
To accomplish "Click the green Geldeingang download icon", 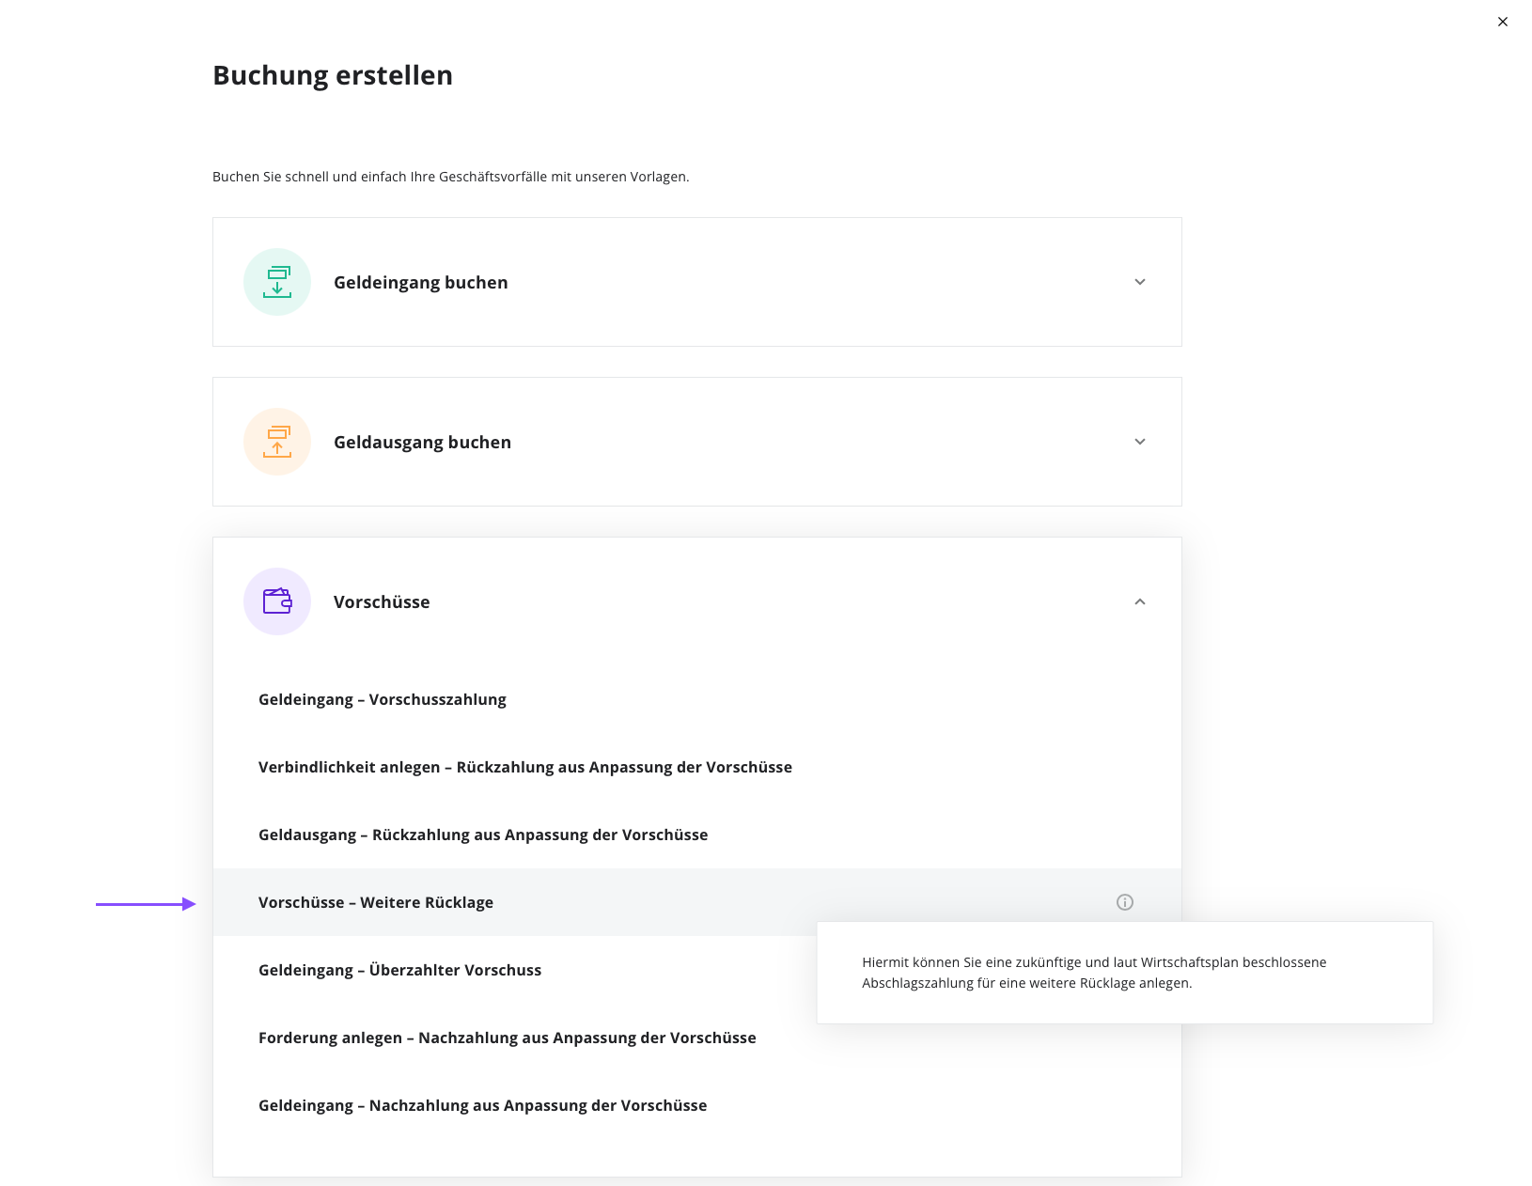I will click(277, 282).
